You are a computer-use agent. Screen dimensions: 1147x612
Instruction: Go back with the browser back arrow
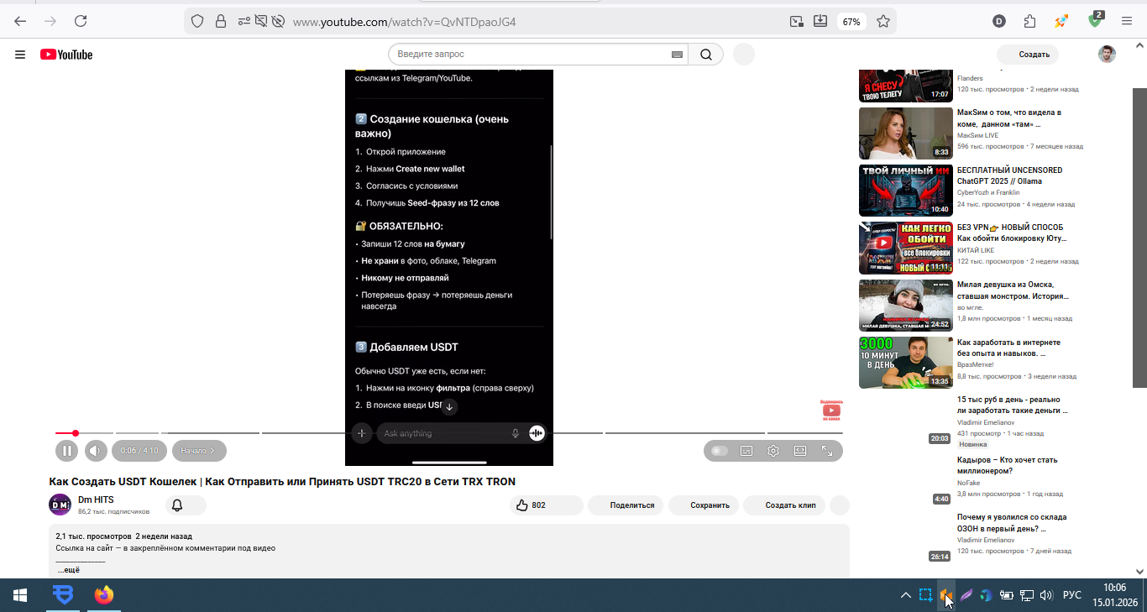click(20, 21)
